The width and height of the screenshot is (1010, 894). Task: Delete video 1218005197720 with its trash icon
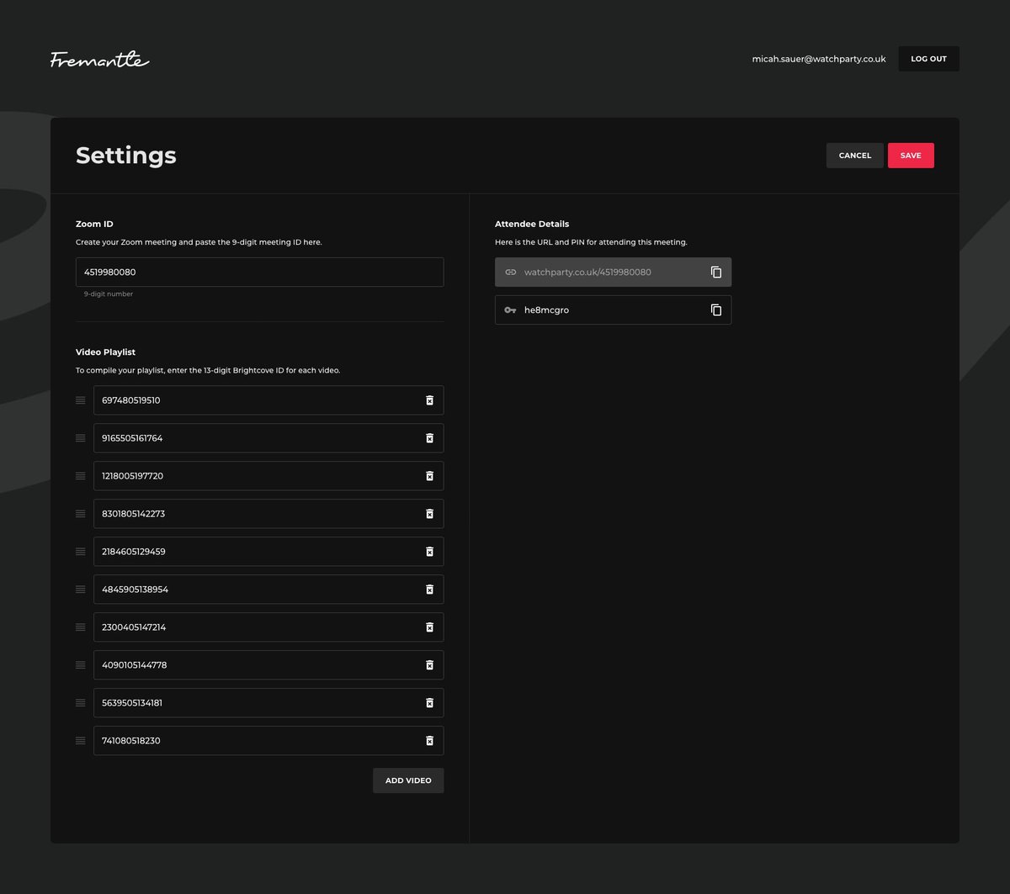pos(429,476)
